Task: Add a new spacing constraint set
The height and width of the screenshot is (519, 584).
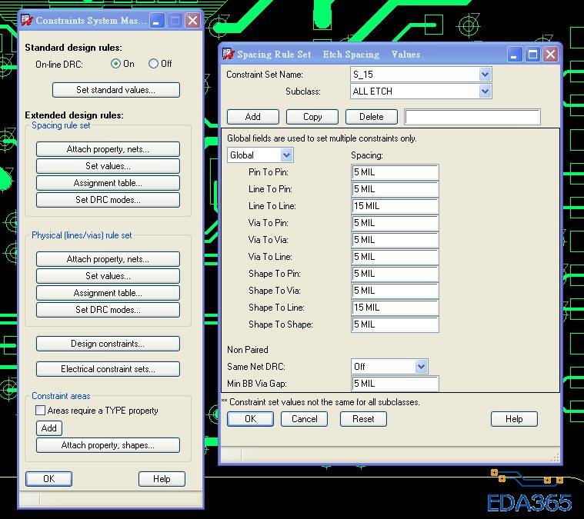Action: tap(253, 117)
